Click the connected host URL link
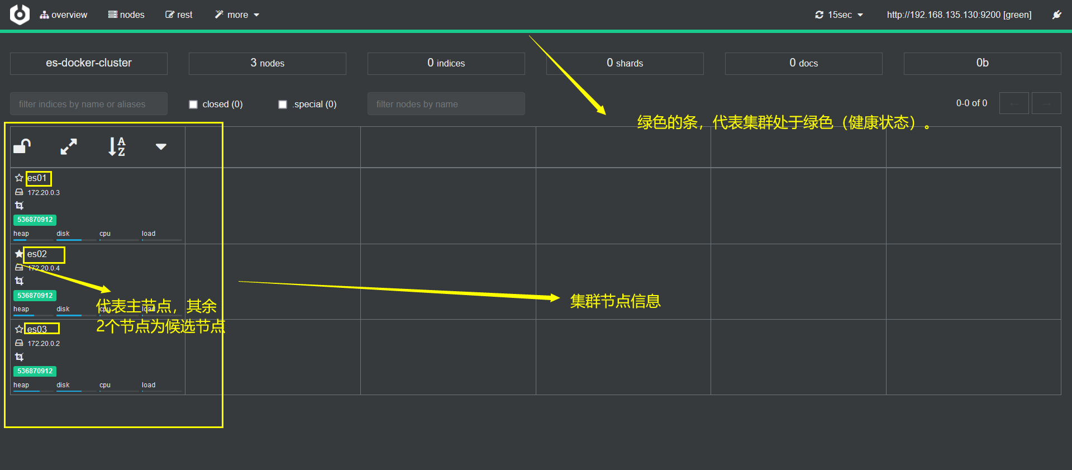The image size is (1072, 470). [x=959, y=15]
